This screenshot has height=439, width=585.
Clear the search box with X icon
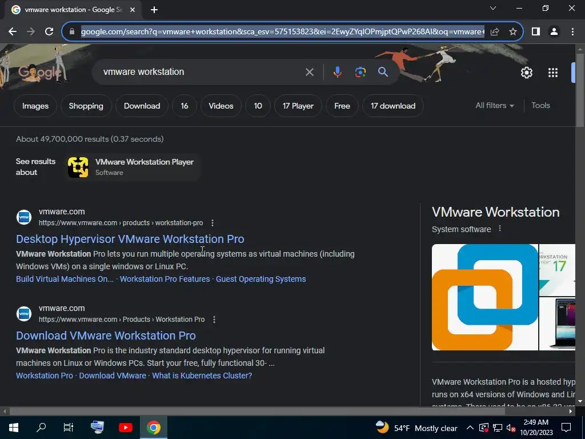[309, 72]
